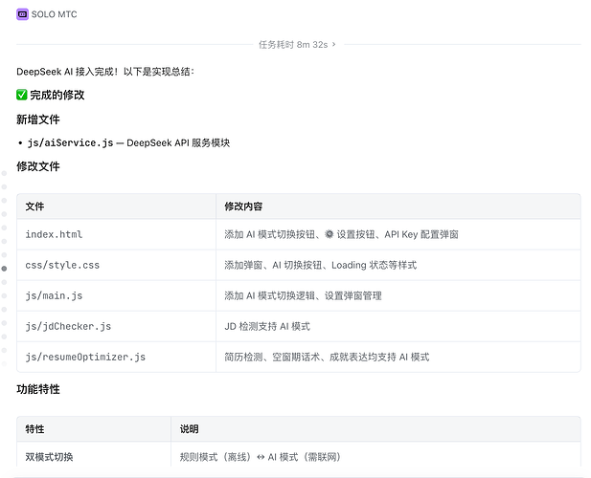Click the DeepSeek AI 接入完成 summary line
The height and width of the screenshot is (478, 591).
coord(105,72)
